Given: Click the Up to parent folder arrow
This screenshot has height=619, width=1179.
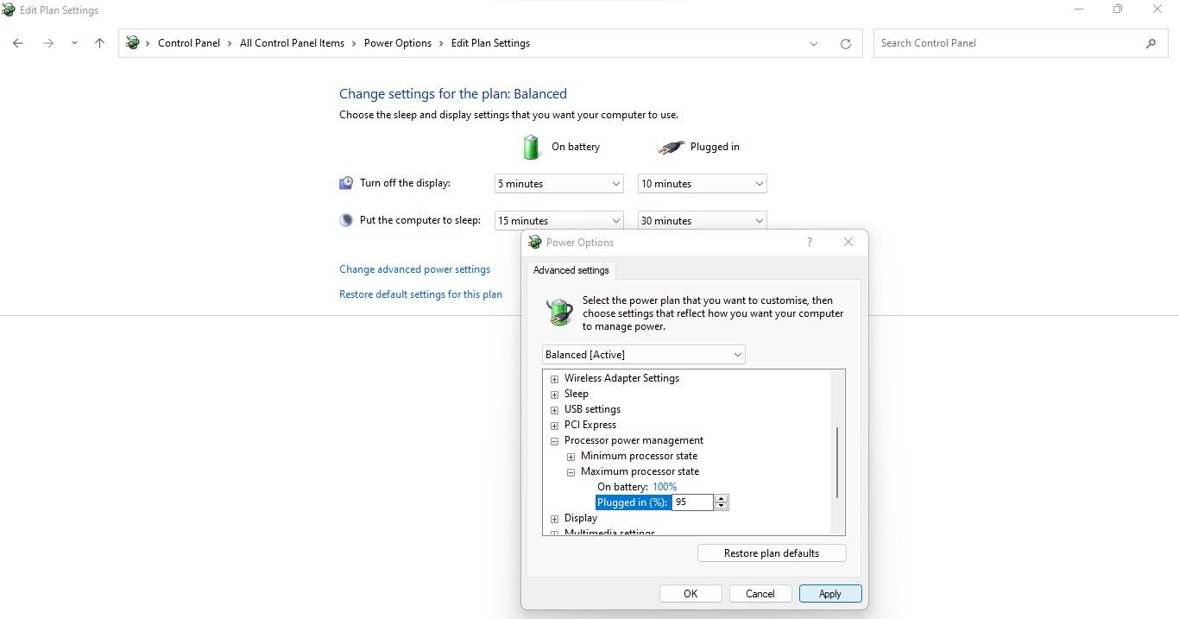Looking at the screenshot, I should 100,43.
